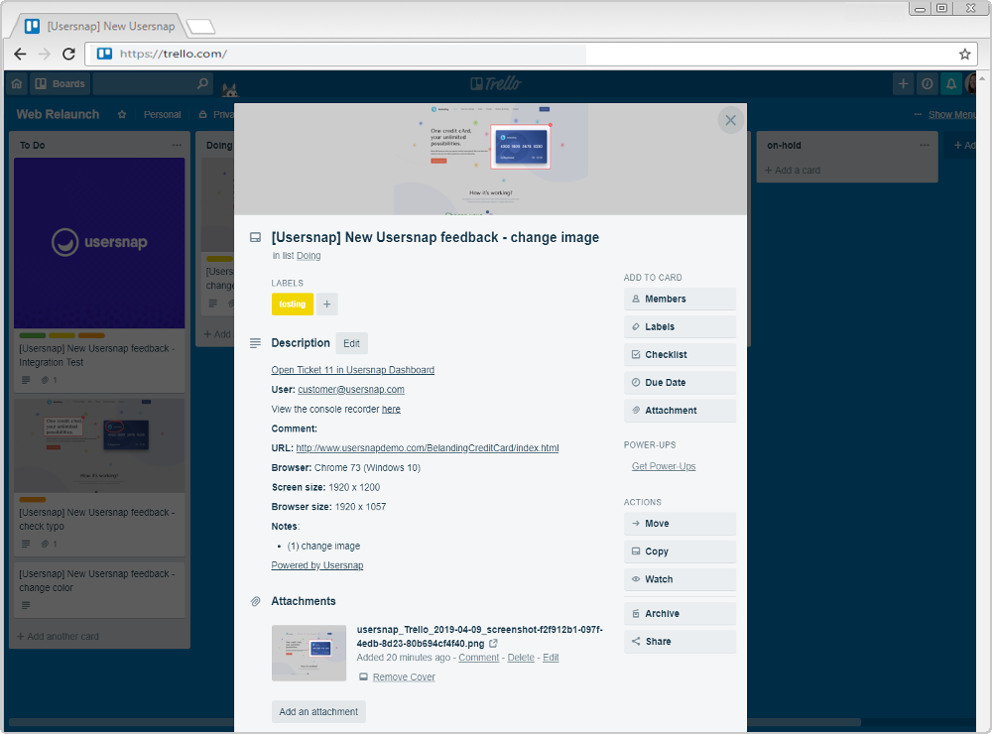Image resolution: width=992 pixels, height=734 pixels.
Task: Click the usersnap logo card cover
Action: (x=99, y=243)
